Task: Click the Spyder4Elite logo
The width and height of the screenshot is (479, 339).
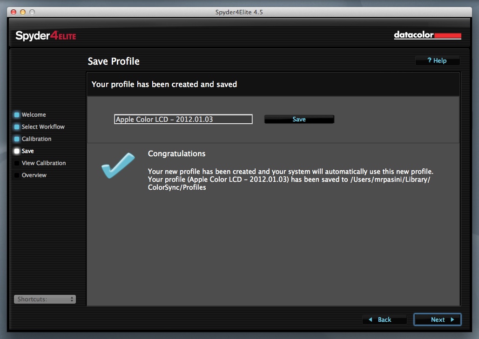Action: point(46,36)
